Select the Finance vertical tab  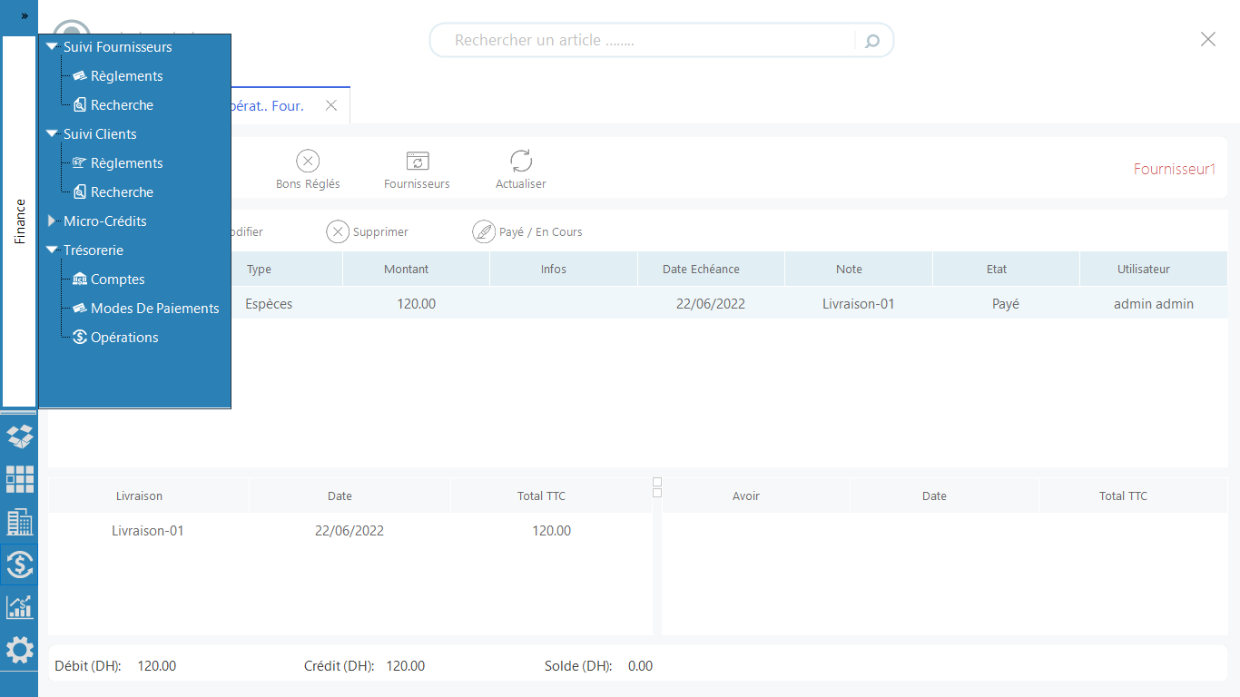tap(19, 221)
